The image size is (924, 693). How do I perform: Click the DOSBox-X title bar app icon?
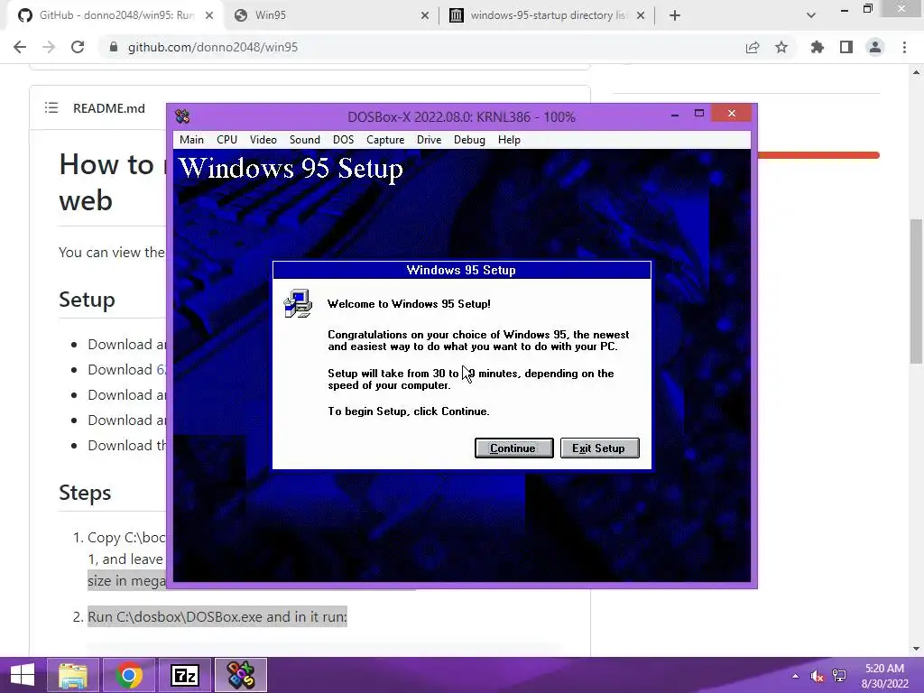click(x=182, y=116)
